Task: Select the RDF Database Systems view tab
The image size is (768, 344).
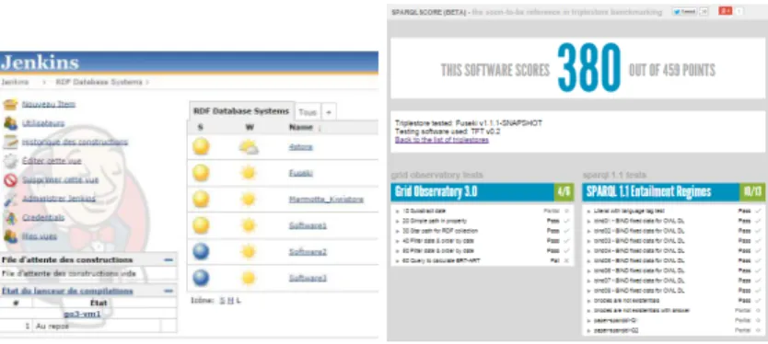Action: tap(241, 111)
